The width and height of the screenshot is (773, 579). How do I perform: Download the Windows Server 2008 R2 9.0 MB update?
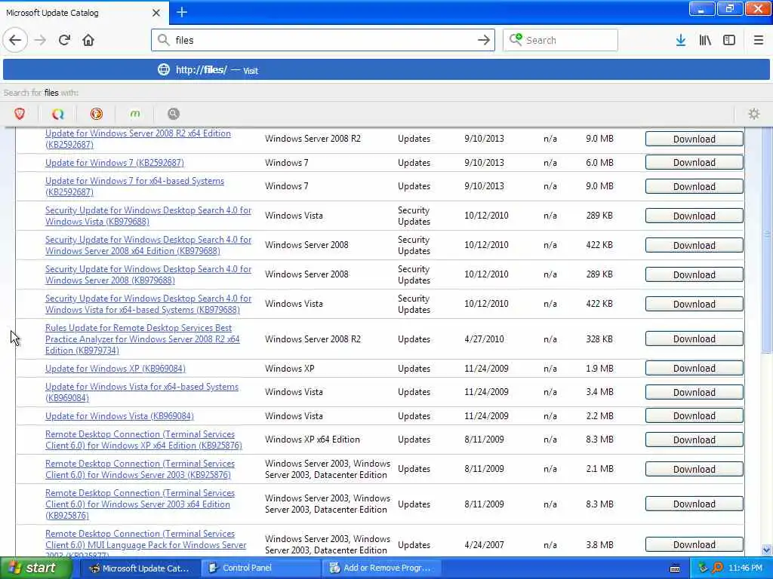694,139
